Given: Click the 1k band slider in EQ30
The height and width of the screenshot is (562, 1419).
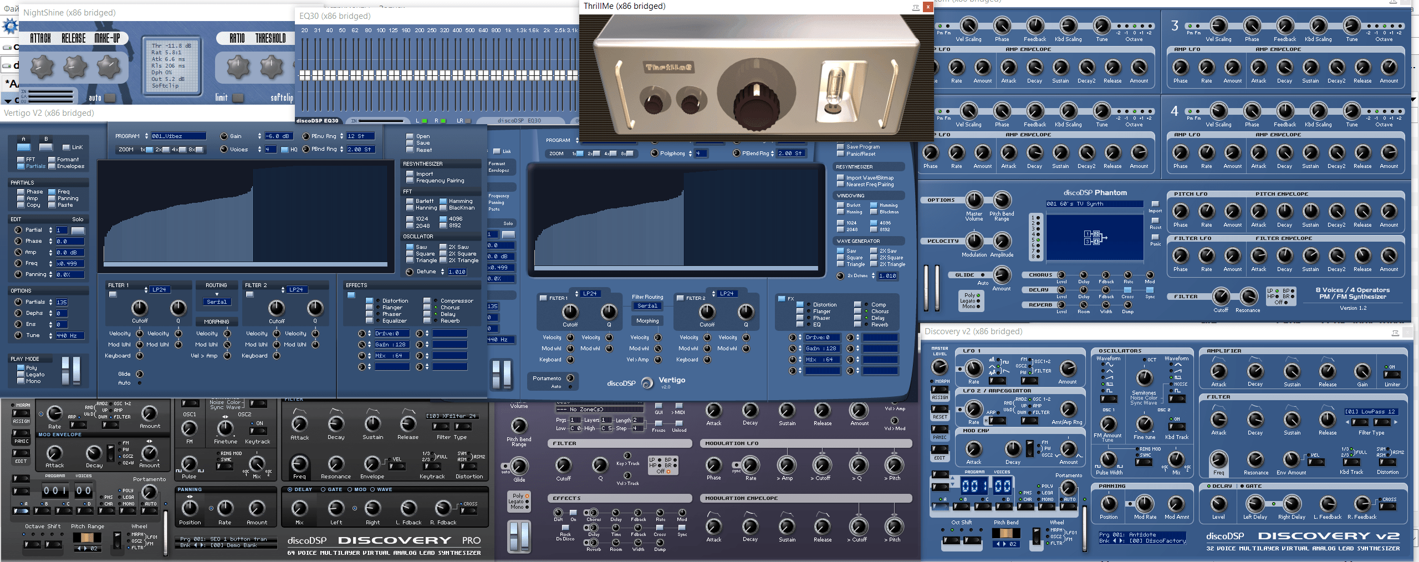Looking at the screenshot, I should pyautogui.click(x=509, y=74).
